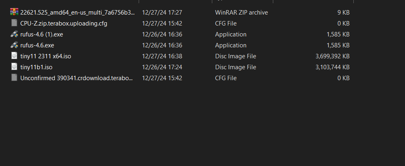Click the 12/26/24 17:24 date cell

[x=162, y=67]
